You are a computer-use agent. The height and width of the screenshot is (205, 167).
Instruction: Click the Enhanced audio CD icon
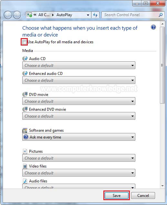click(25, 73)
